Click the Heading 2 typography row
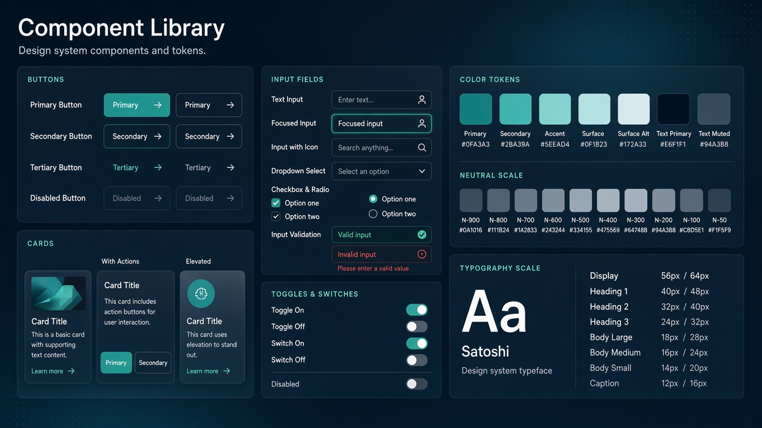This screenshot has height=428, width=762. click(649, 307)
